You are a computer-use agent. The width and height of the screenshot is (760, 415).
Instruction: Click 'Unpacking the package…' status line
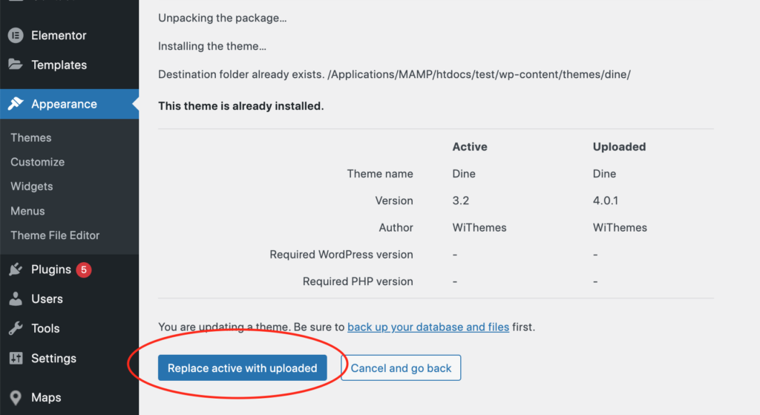223,18
